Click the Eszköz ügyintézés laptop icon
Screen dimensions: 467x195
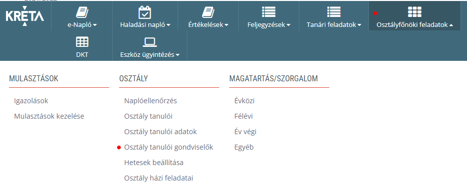tap(150, 42)
